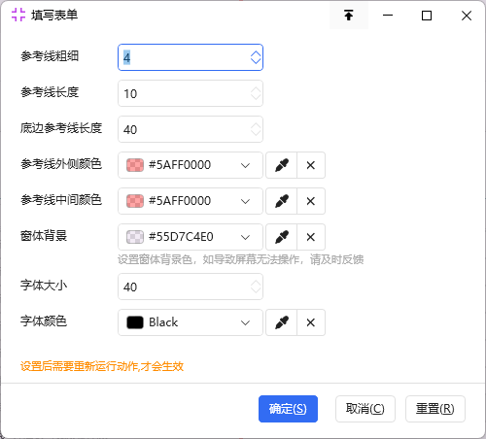
Task: Click the 取消(C) cancel button
Action: [365, 409]
